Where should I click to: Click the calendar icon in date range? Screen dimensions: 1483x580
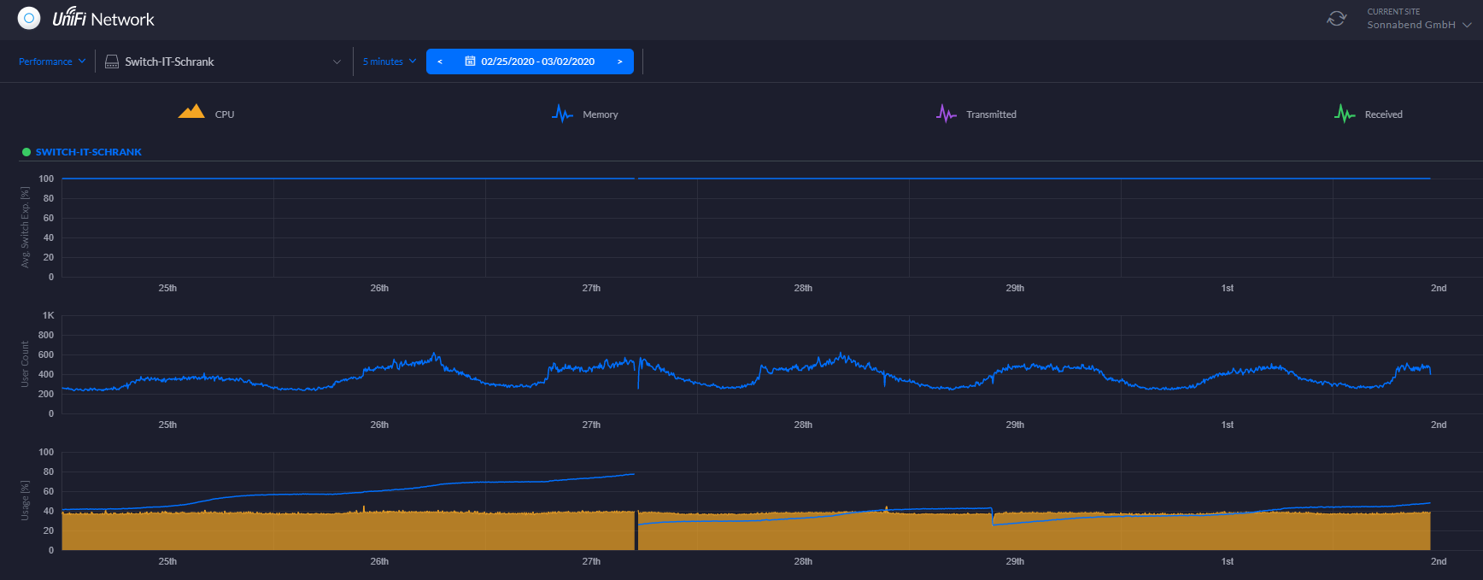pyautogui.click(x=470, y=62)
